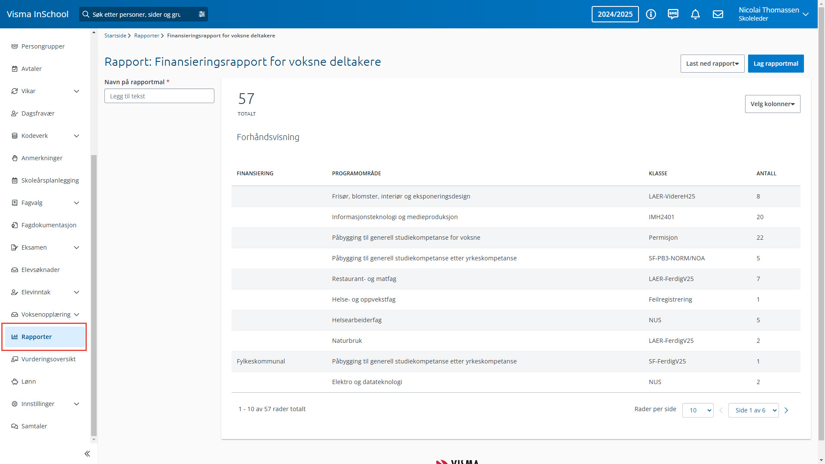This screenshot has height=464, width=825.
Task: Click the Lag rapportmal button
Action: pos(776,64)
